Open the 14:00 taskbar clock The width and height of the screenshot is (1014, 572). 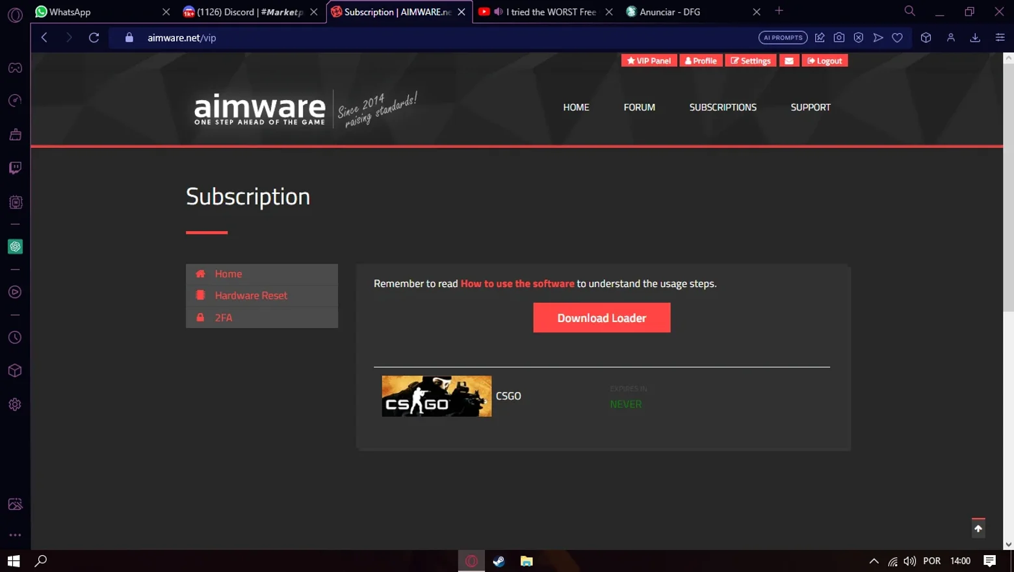click(960, 561)
